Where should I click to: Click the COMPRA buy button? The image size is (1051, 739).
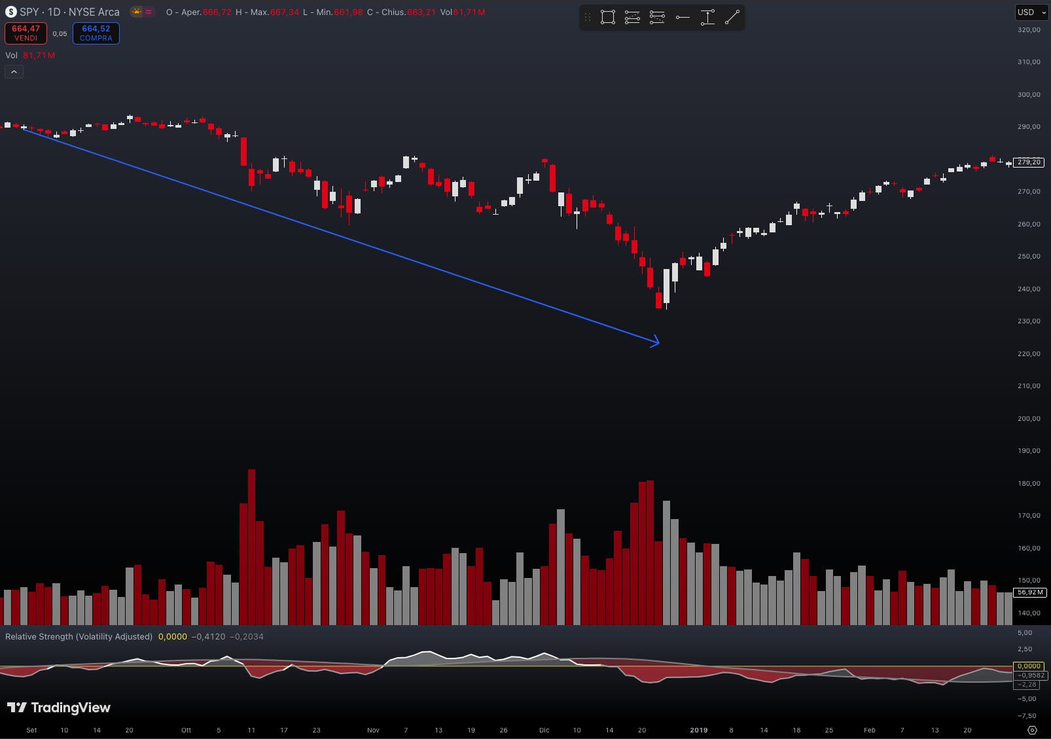pyautogui.click(x=96, y=33)
